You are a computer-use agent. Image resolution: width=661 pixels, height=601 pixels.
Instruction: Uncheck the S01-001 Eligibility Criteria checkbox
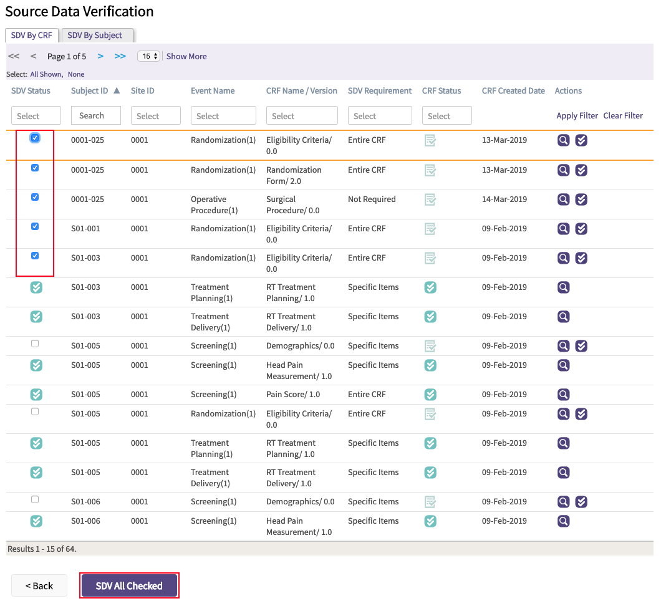point(35,226)
